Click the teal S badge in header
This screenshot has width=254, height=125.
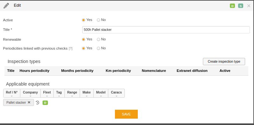(x=241, y=6)
